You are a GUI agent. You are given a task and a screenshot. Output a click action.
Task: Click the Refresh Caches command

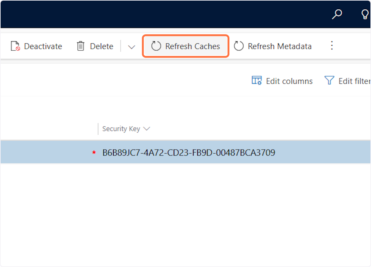pyautogui.click(x=185, y=46)
